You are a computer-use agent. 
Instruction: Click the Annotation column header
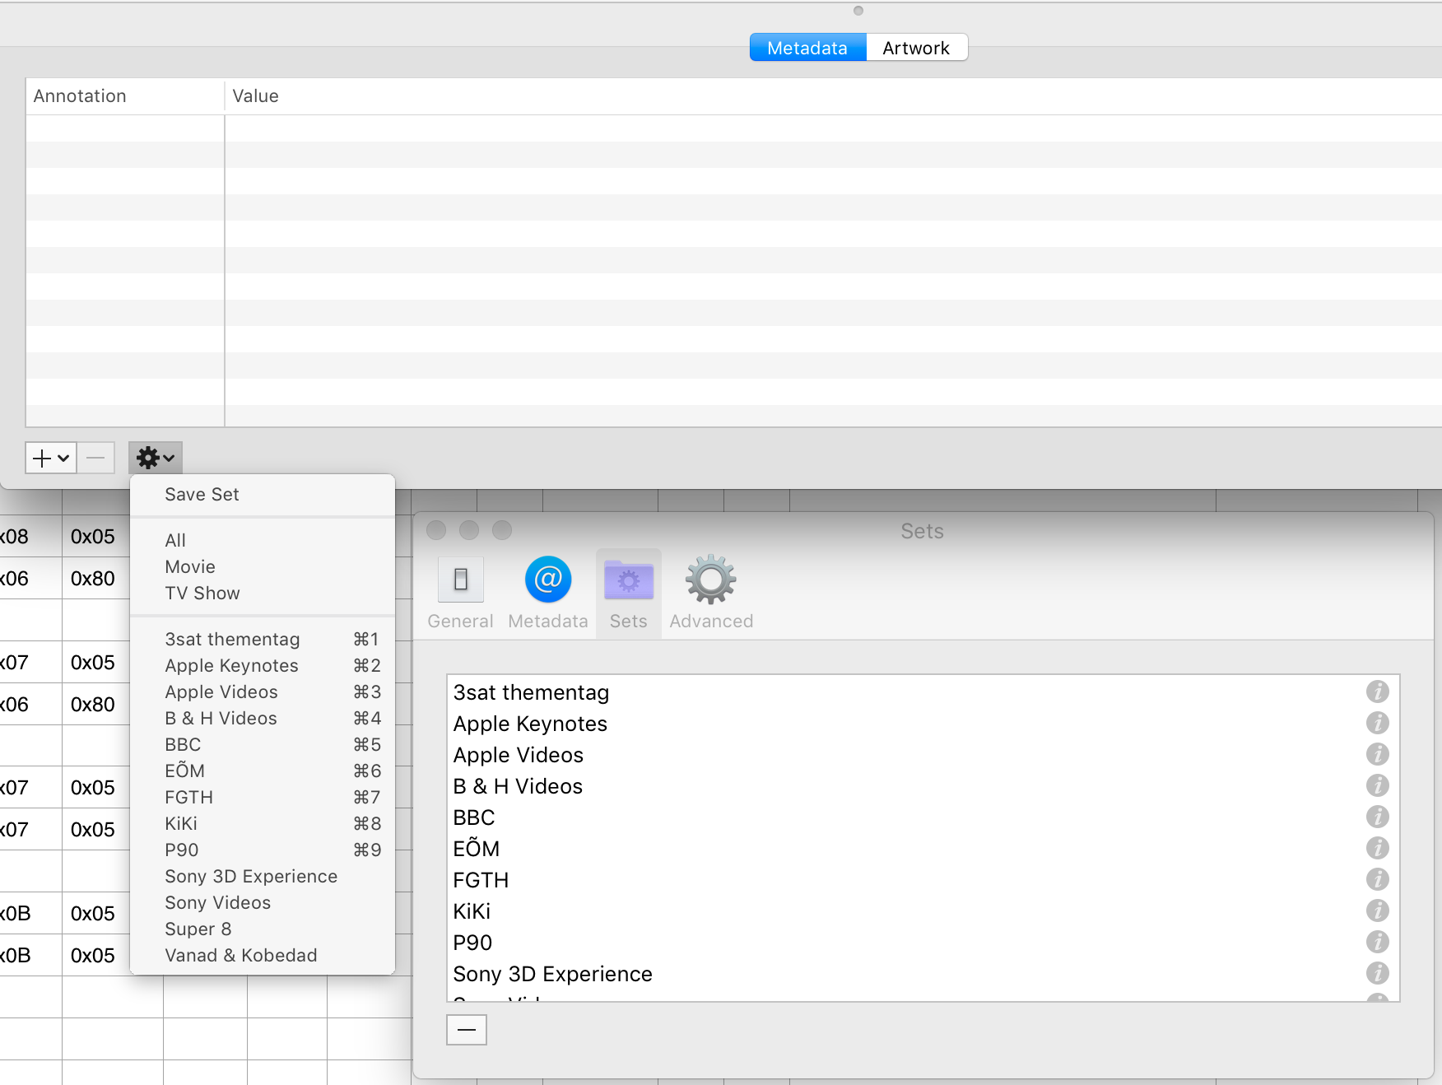click(125, 96)
